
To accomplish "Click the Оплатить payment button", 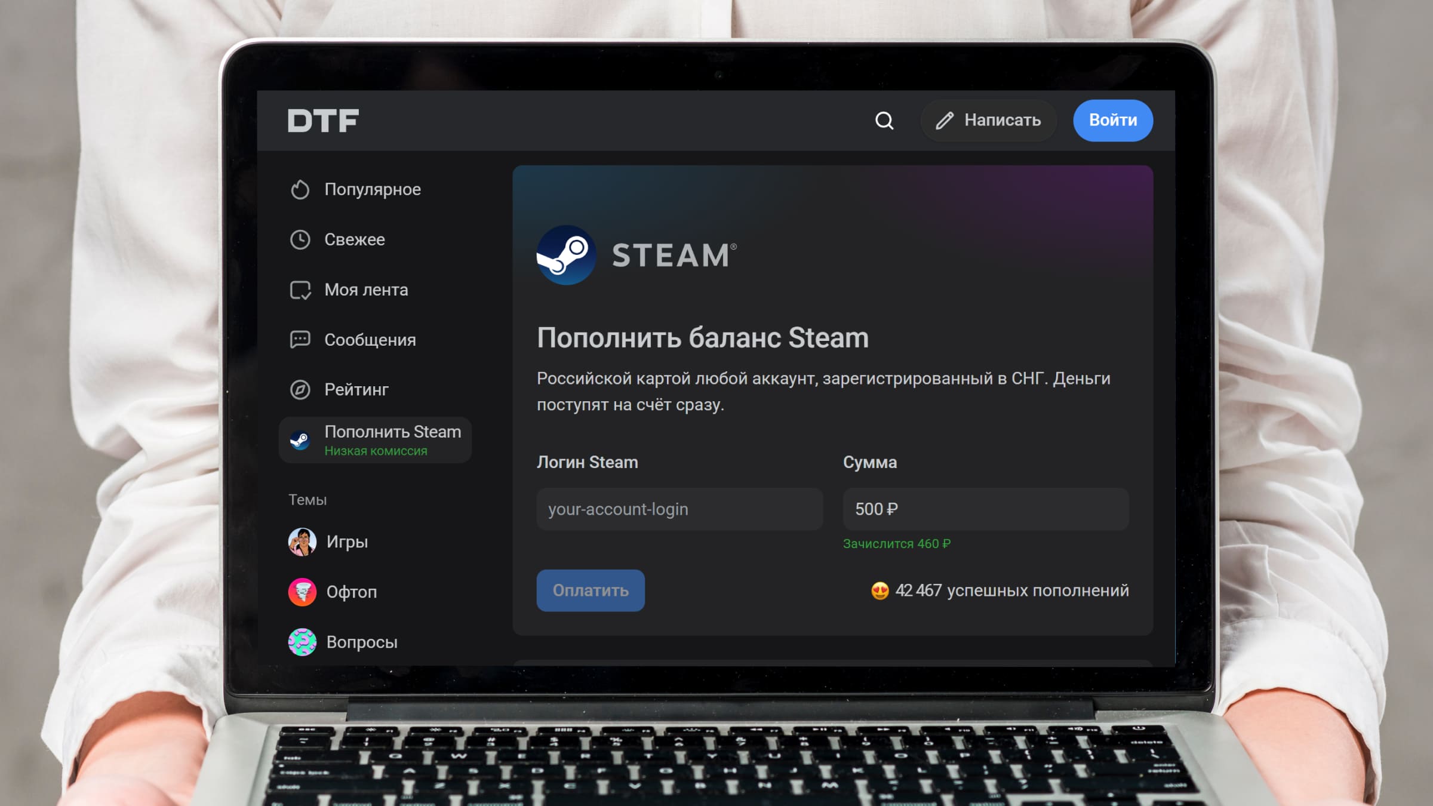I will [590, 590].
